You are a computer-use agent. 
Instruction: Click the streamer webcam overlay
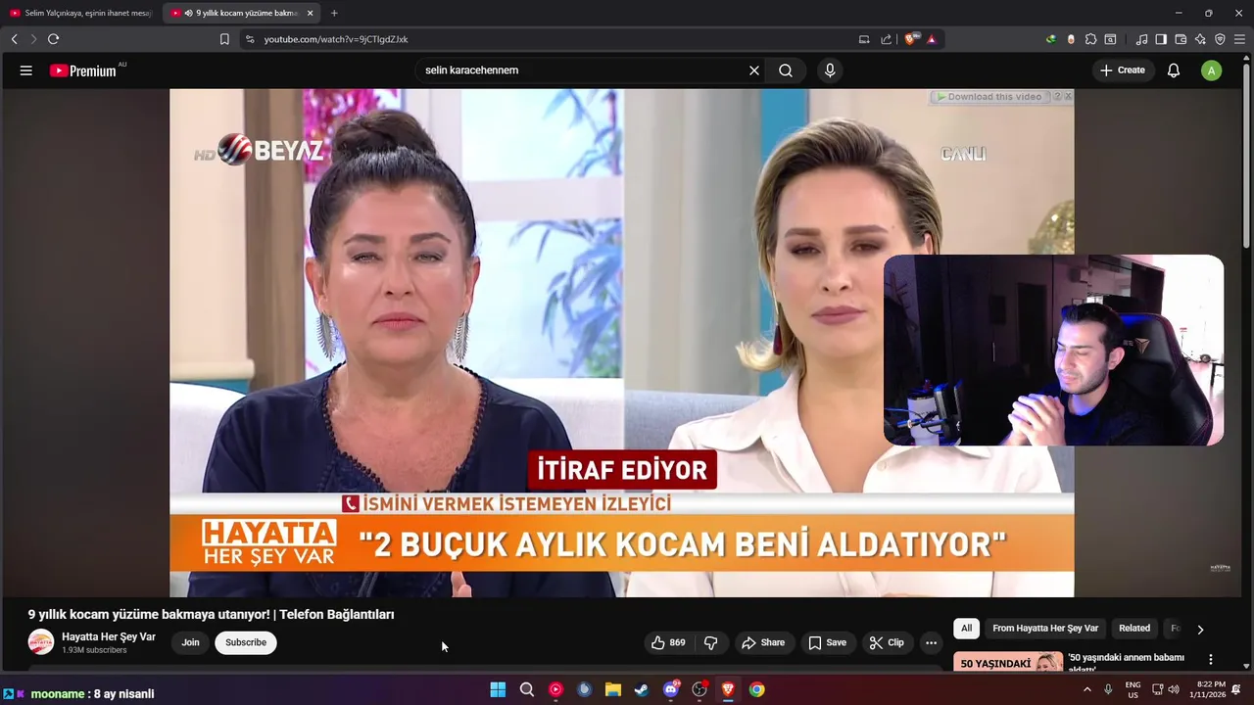point(1053,351)
